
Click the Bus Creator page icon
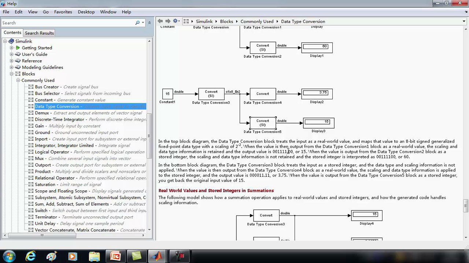coord(31,87)
